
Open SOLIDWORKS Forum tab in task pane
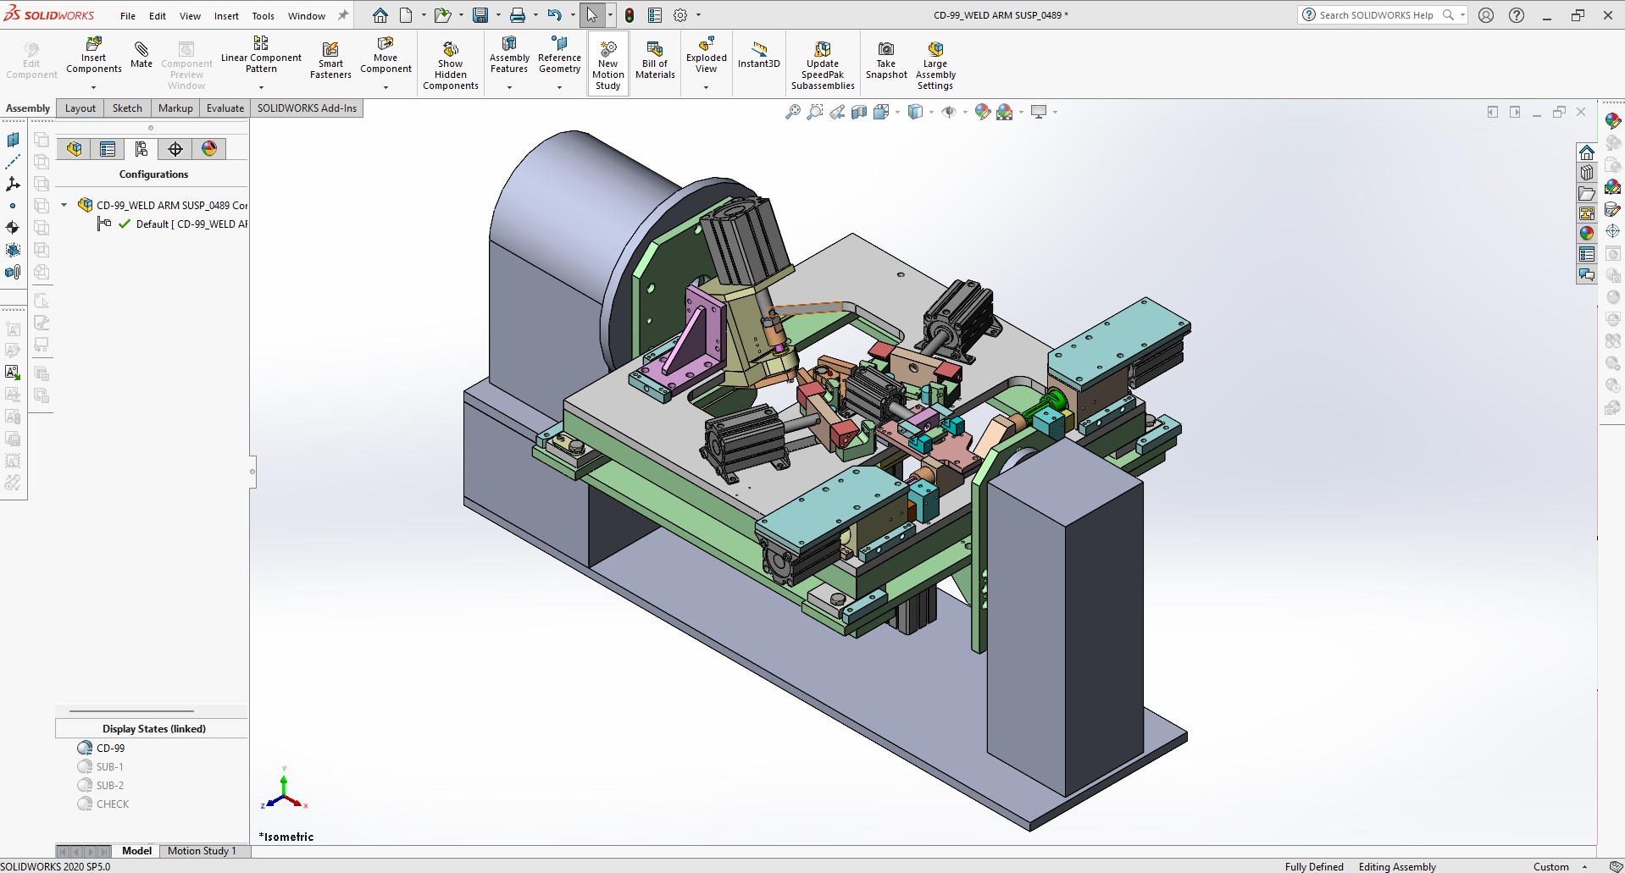click(x=1587, y=274)
